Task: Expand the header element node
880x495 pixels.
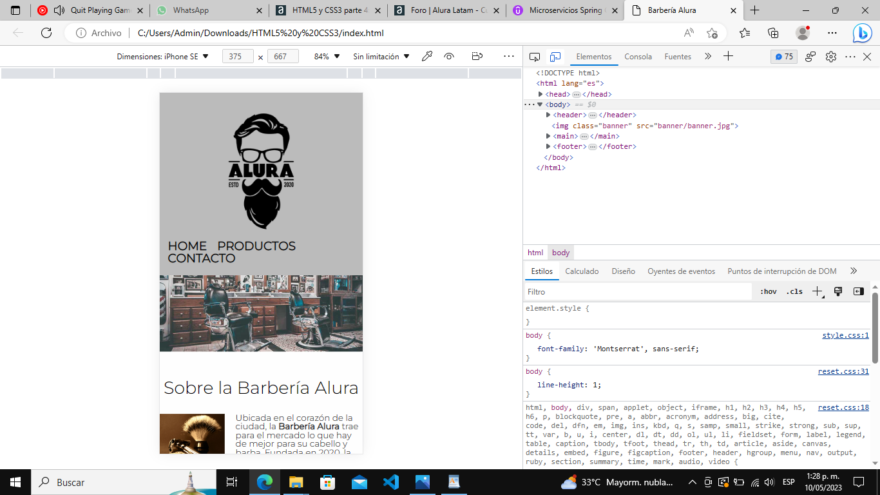Action: click(x=548, y=115)
